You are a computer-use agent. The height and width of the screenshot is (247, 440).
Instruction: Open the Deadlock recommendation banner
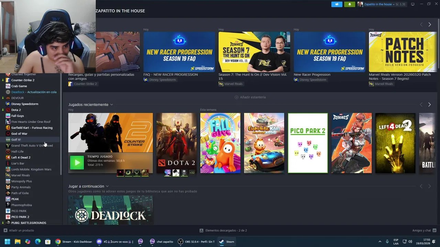[110, 210]
